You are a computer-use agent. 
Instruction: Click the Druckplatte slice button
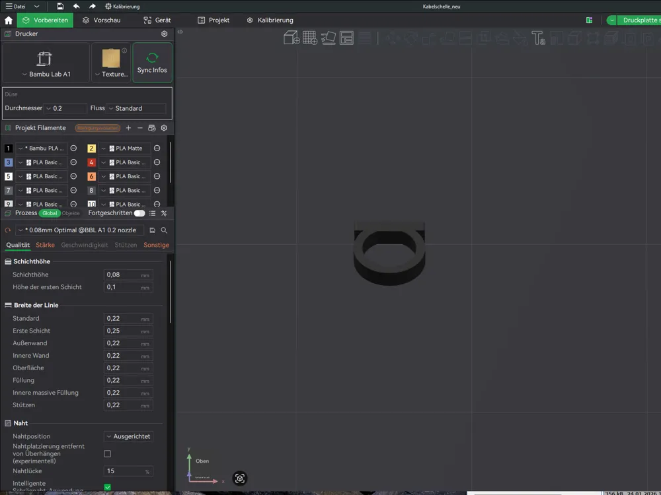(x=639, y=20)
